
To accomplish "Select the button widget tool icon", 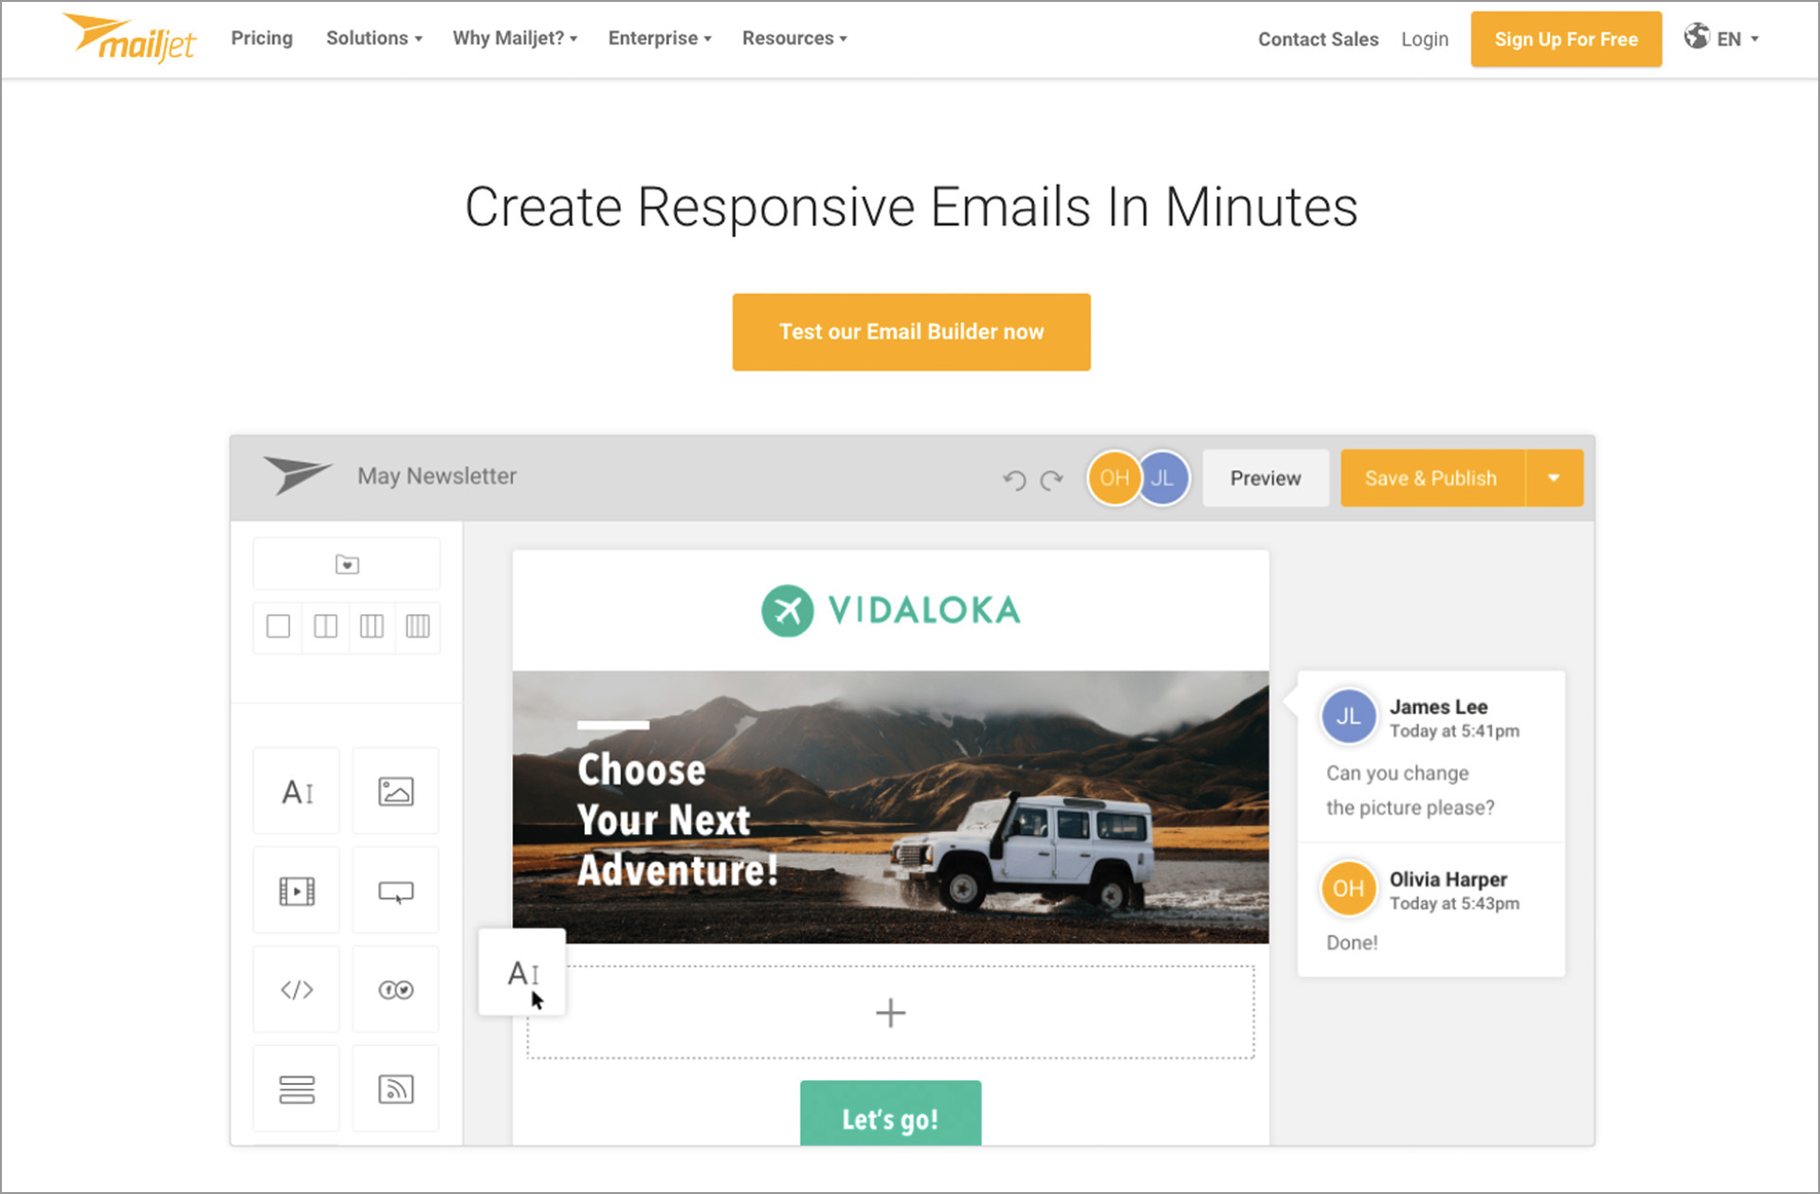I will coord(395,890).
